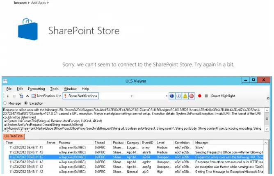Toggle the blue verbose level filter icon
Viewport: 274px width, 176px height.
pyautogui.click(x=172, y=96)
